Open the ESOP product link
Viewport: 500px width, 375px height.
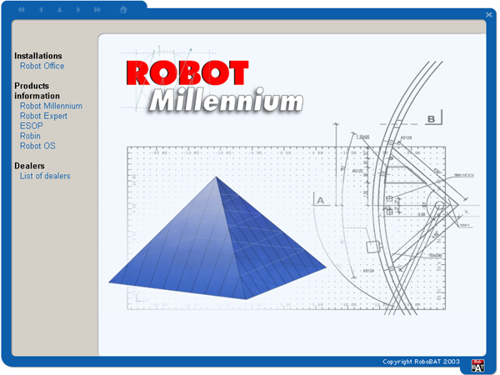point(32,126)
